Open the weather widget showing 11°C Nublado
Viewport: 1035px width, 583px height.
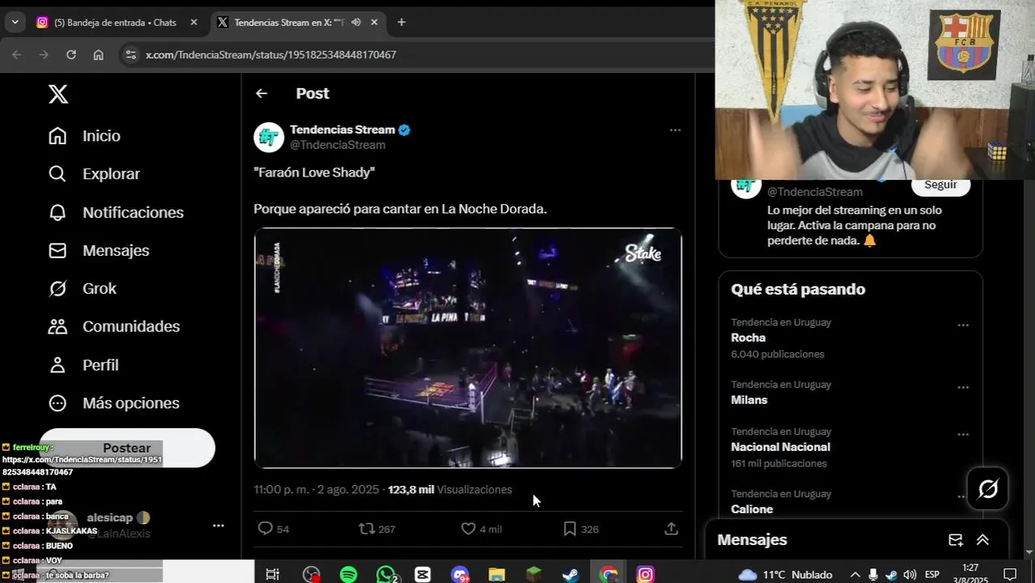point(786,574)
